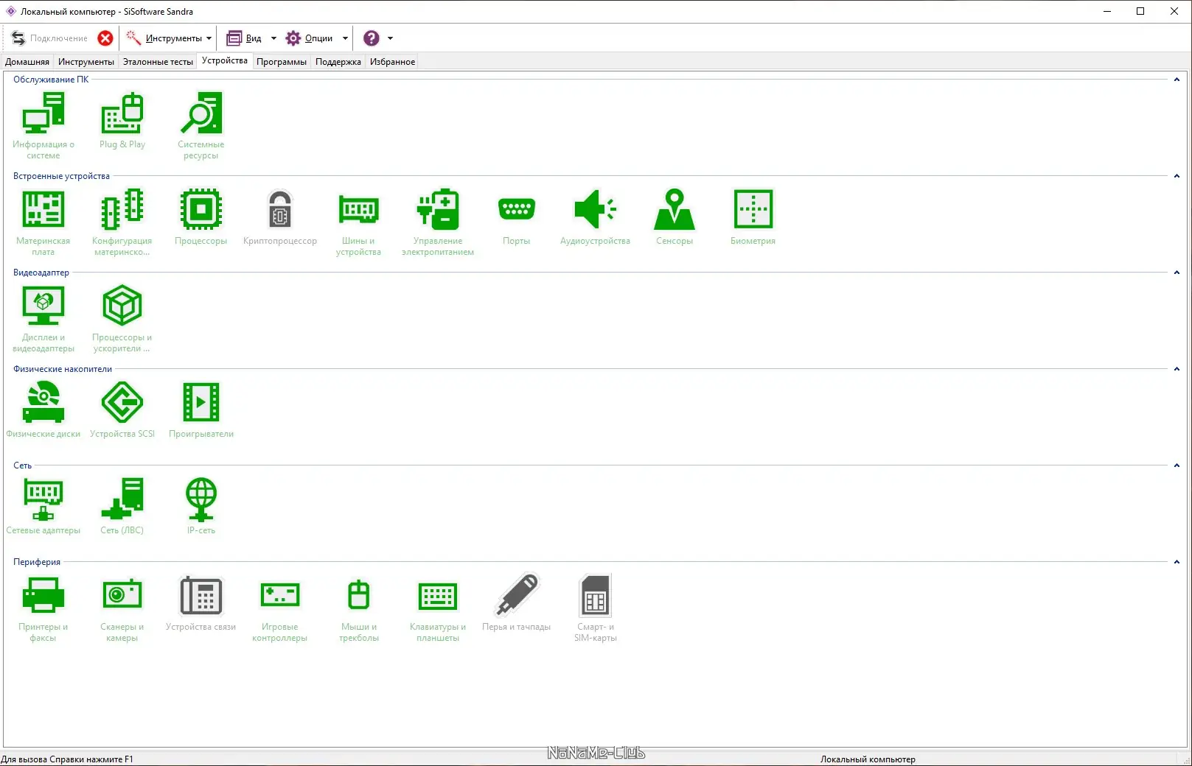Open the Аудиоустройства module
This screenshot has height=766, width=1192.
(596, 217)
